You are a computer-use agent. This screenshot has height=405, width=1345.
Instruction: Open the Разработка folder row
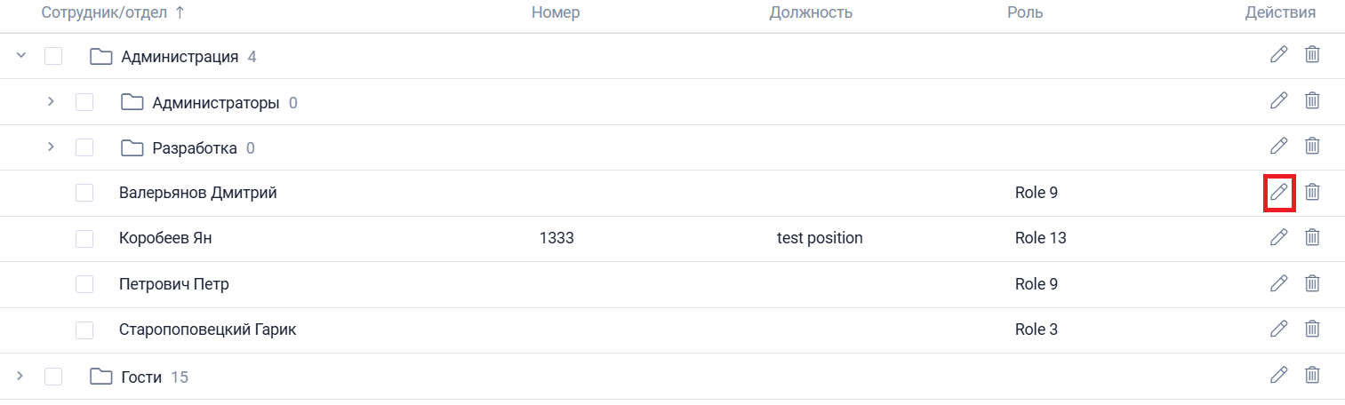point(195,148)
